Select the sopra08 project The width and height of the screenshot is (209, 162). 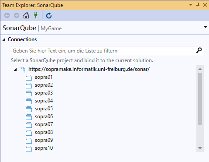(44, 132)
